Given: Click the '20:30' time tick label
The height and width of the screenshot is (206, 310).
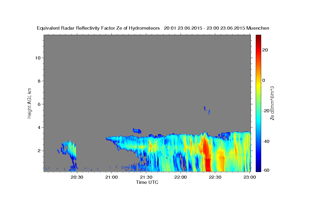Looking at the screenshot, I should pyautogui.click(x=77, y=177).
